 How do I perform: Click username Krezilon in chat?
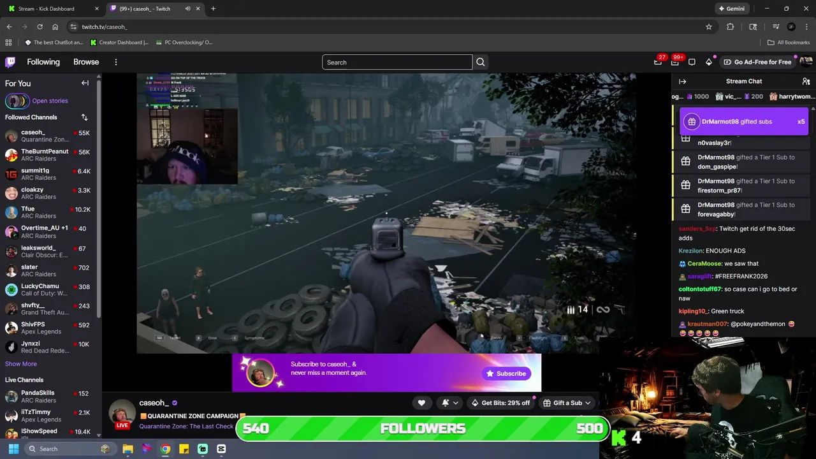click(690, 251)
